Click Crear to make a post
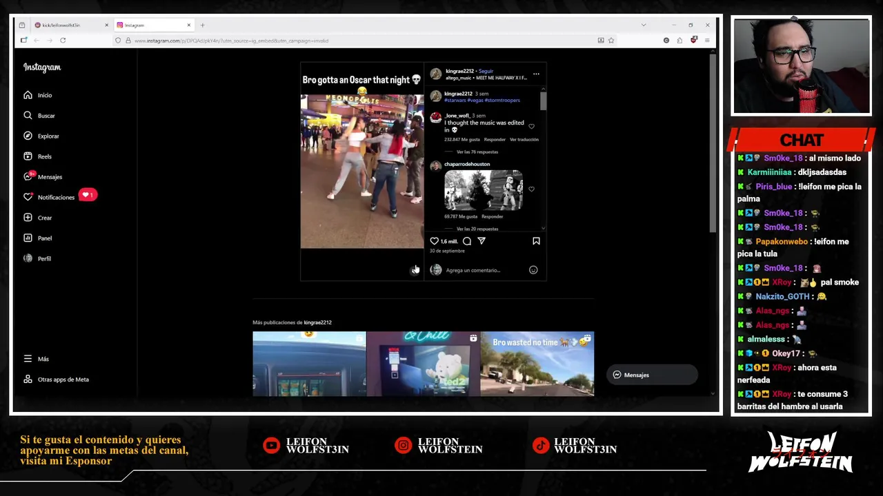Screen dimensions: 883x496 click(x=37, y=218)
